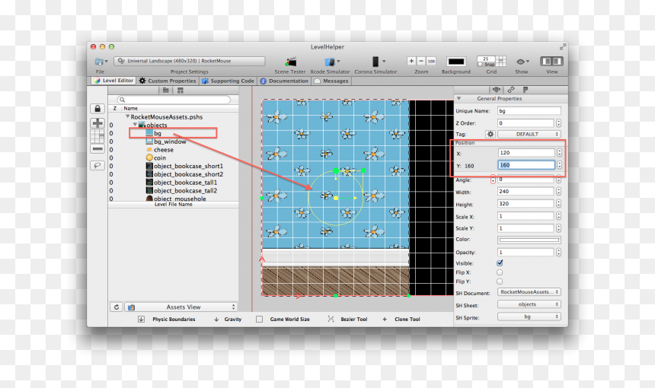Screen dimensions: 655x388
Task: Open the Documentation tab
Action: click(284, 81)
